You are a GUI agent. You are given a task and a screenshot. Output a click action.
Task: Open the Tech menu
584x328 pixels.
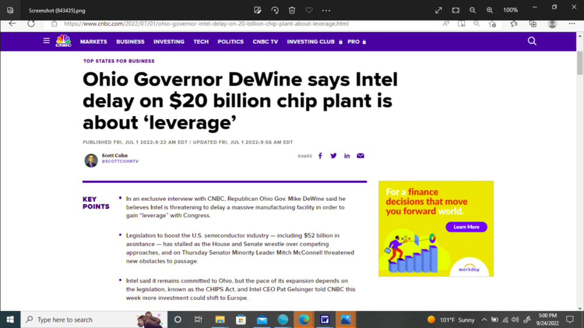pyautogui.click(x=201, y=41)
